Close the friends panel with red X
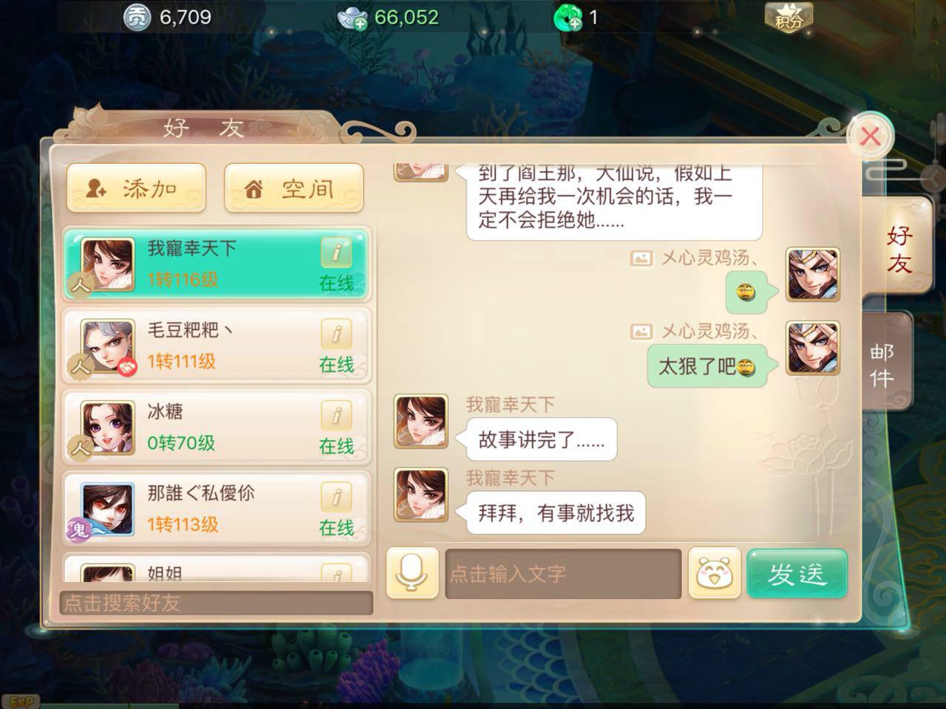Screen dimensions: 946x709 point(871,136)
